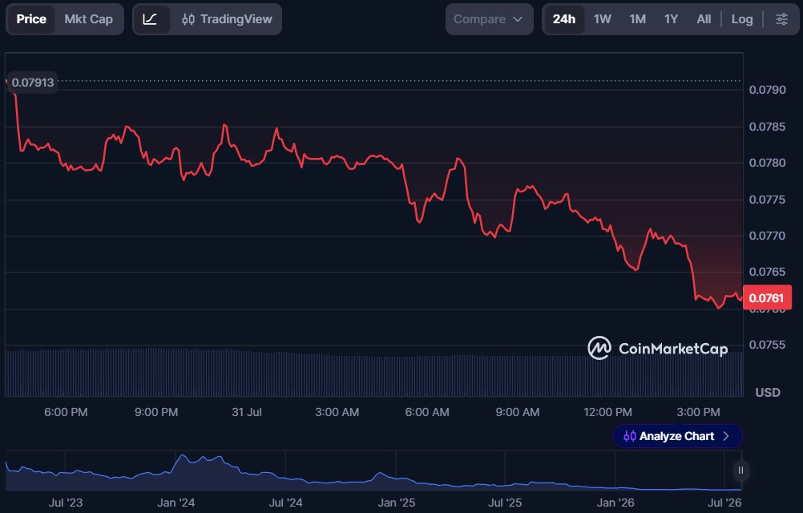Open the TradingView chart mode

pyautogui.click(x=227, y=19)
